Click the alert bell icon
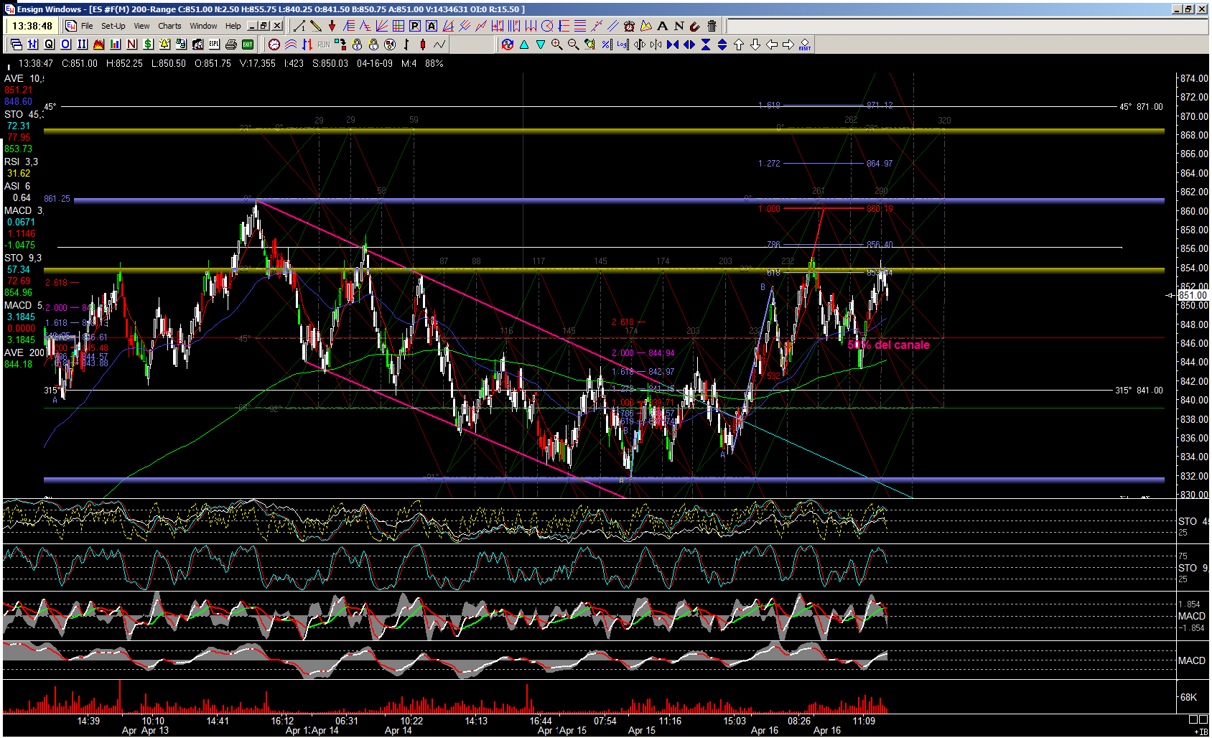 [164, 45]
